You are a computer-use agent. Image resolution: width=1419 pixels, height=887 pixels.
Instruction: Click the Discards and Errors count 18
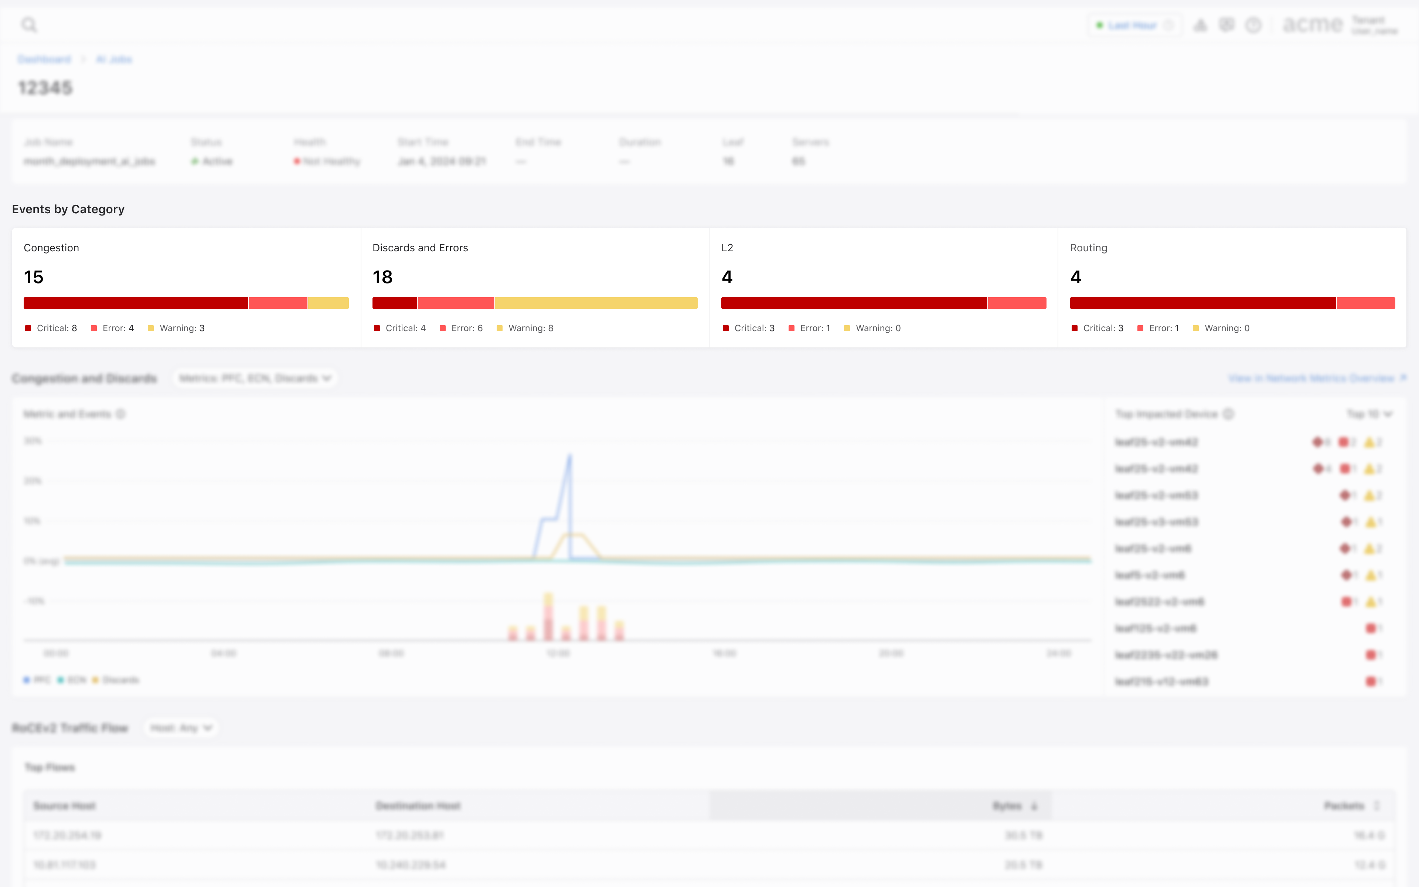pos(382,277)
